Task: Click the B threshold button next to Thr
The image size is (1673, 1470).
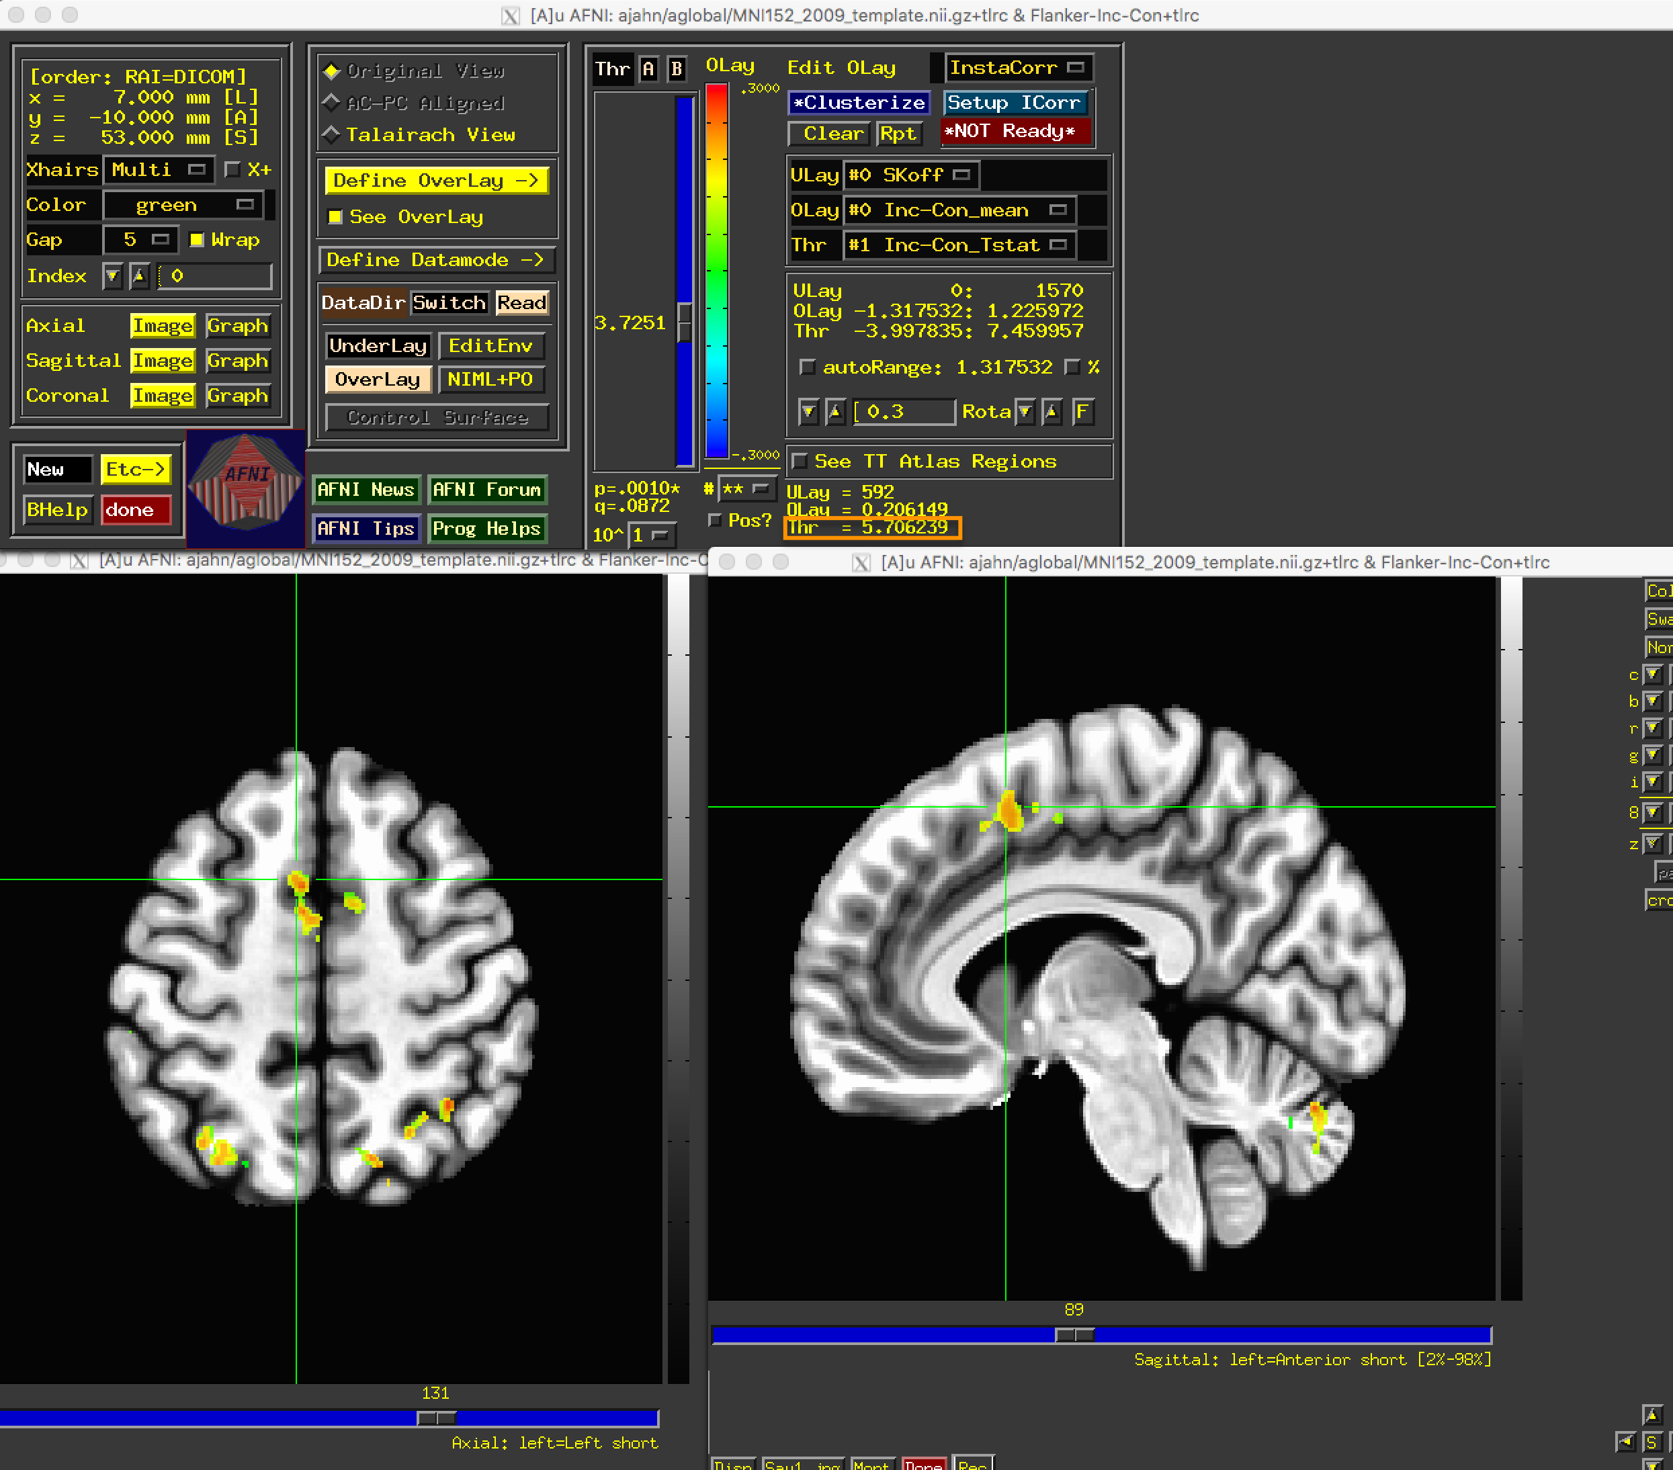Action: [676, 69]
